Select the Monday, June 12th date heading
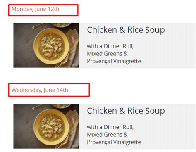Viewport: 196px width, 152px height. tap(36, 9)
